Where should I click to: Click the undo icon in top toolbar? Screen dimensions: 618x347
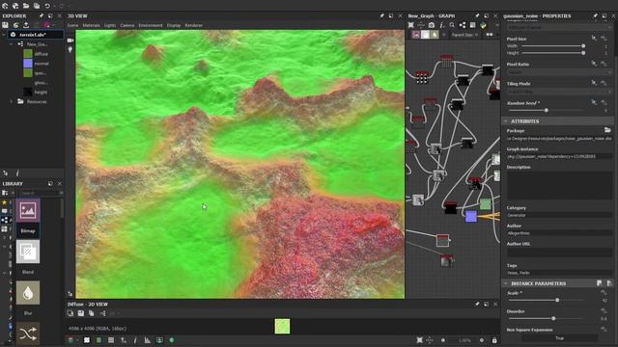(47, 6)
